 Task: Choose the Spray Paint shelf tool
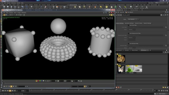coord(46,7)
